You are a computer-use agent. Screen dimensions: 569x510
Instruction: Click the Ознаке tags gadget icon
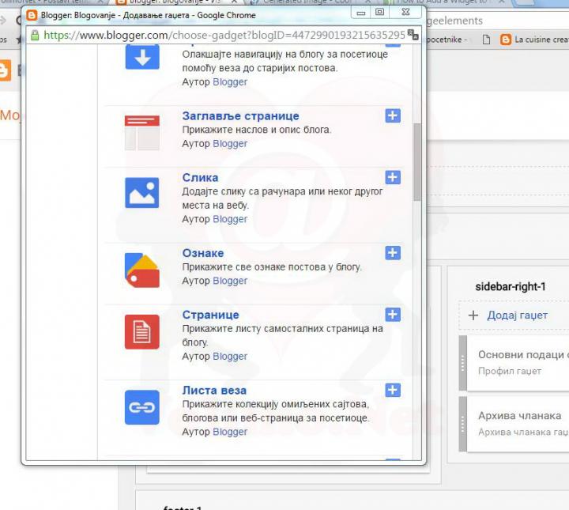(x=142, y=269)
